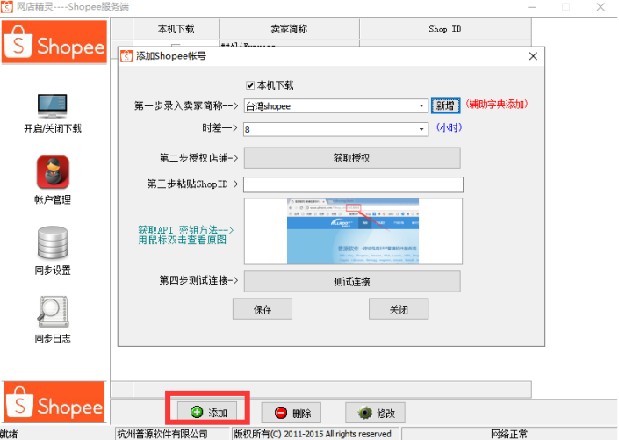Viewport: 619px width, 440px height.
Task: Click the small Shopee icon in dialog title
Action: 126,56
